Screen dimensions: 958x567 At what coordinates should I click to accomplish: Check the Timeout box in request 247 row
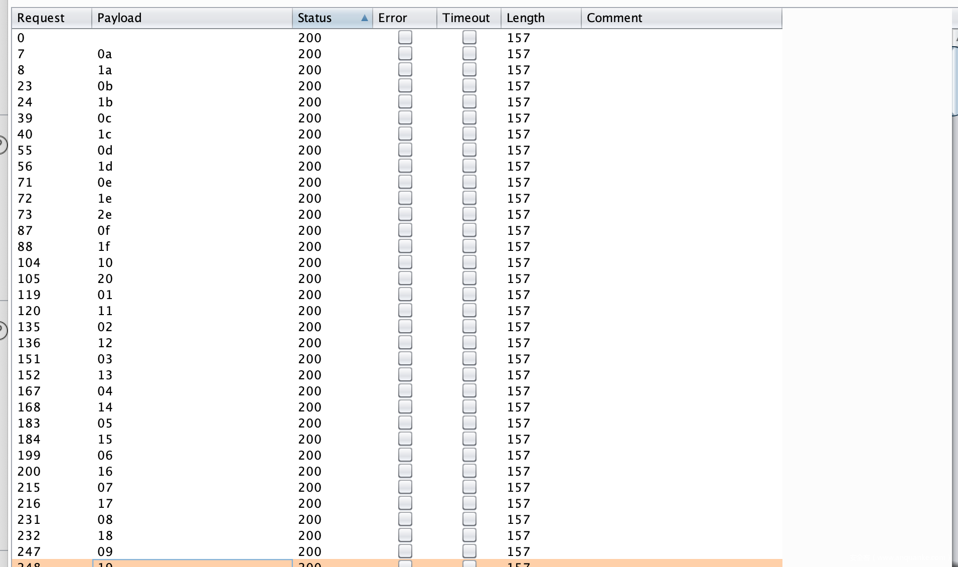point(469,551)
